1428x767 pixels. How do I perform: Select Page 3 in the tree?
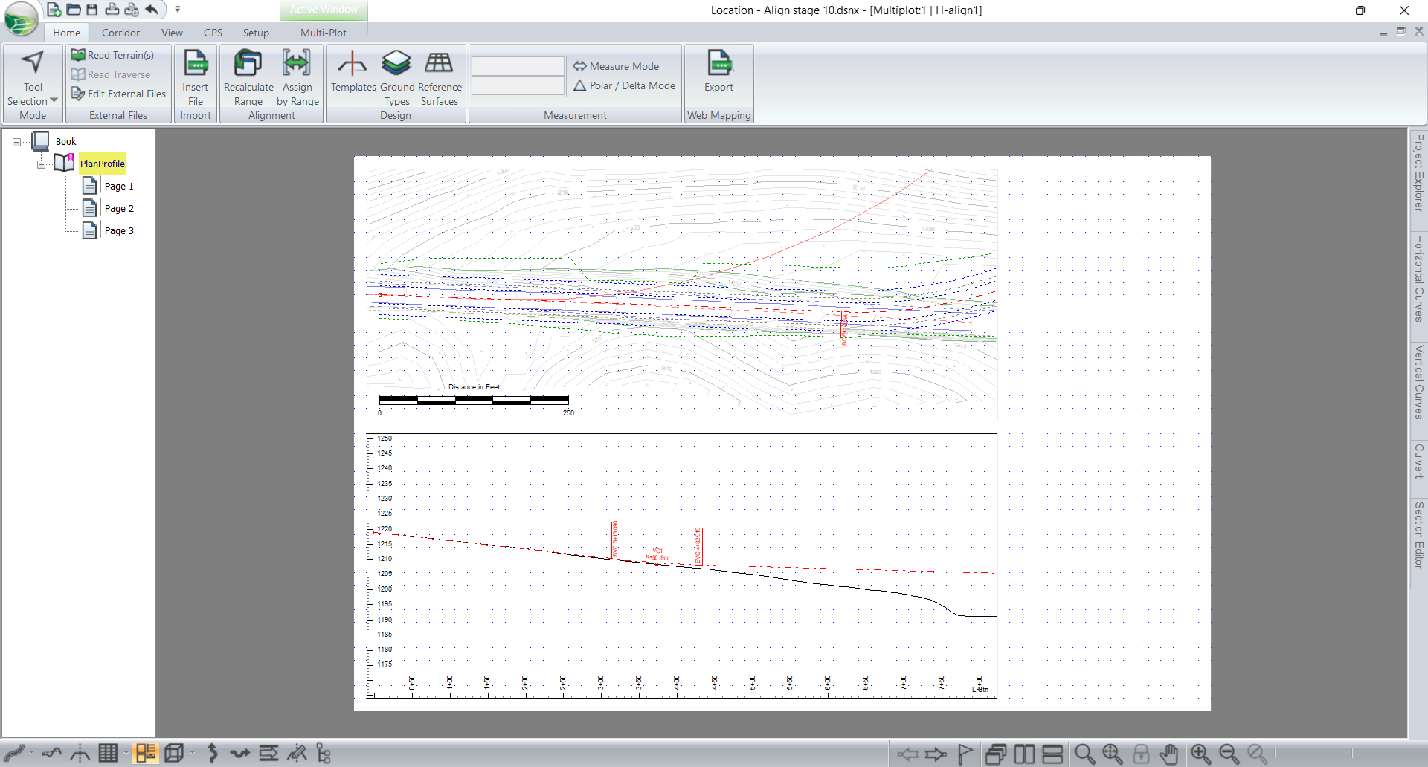coord(119,230)
